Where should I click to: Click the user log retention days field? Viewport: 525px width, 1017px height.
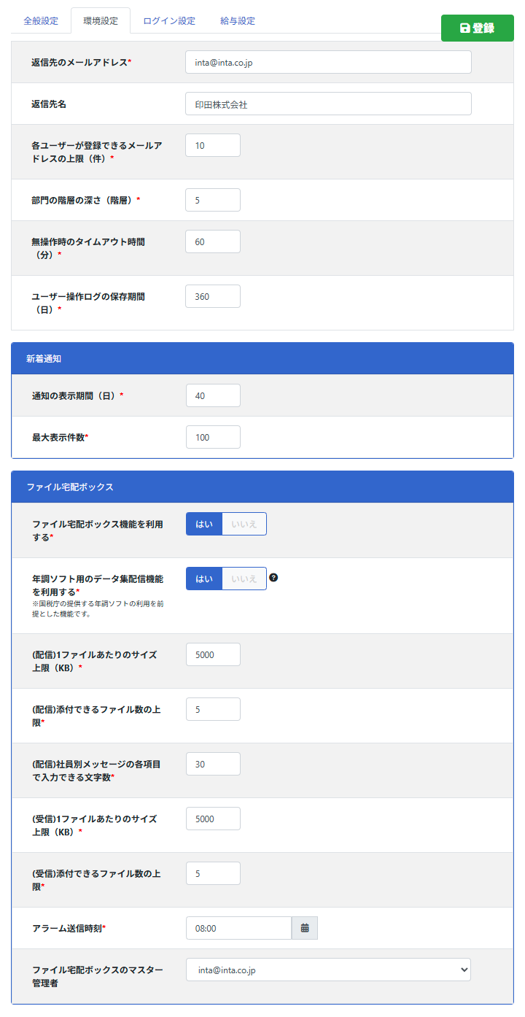(213, 296)
